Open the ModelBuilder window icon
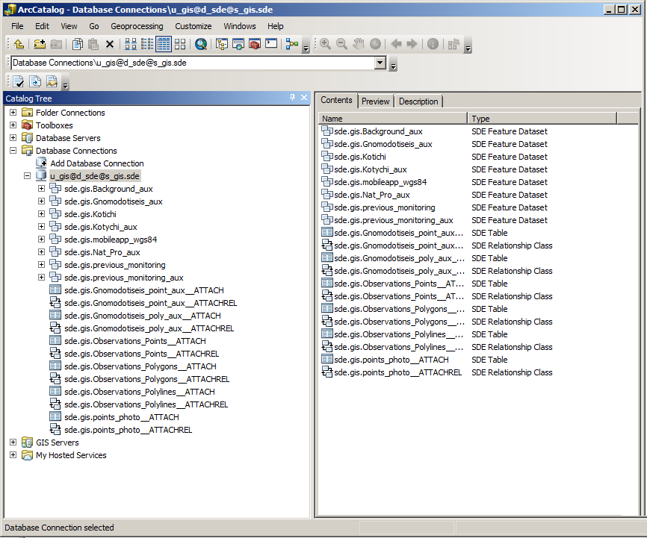Screen dimensions: 650x538 [x=292, y=44]
